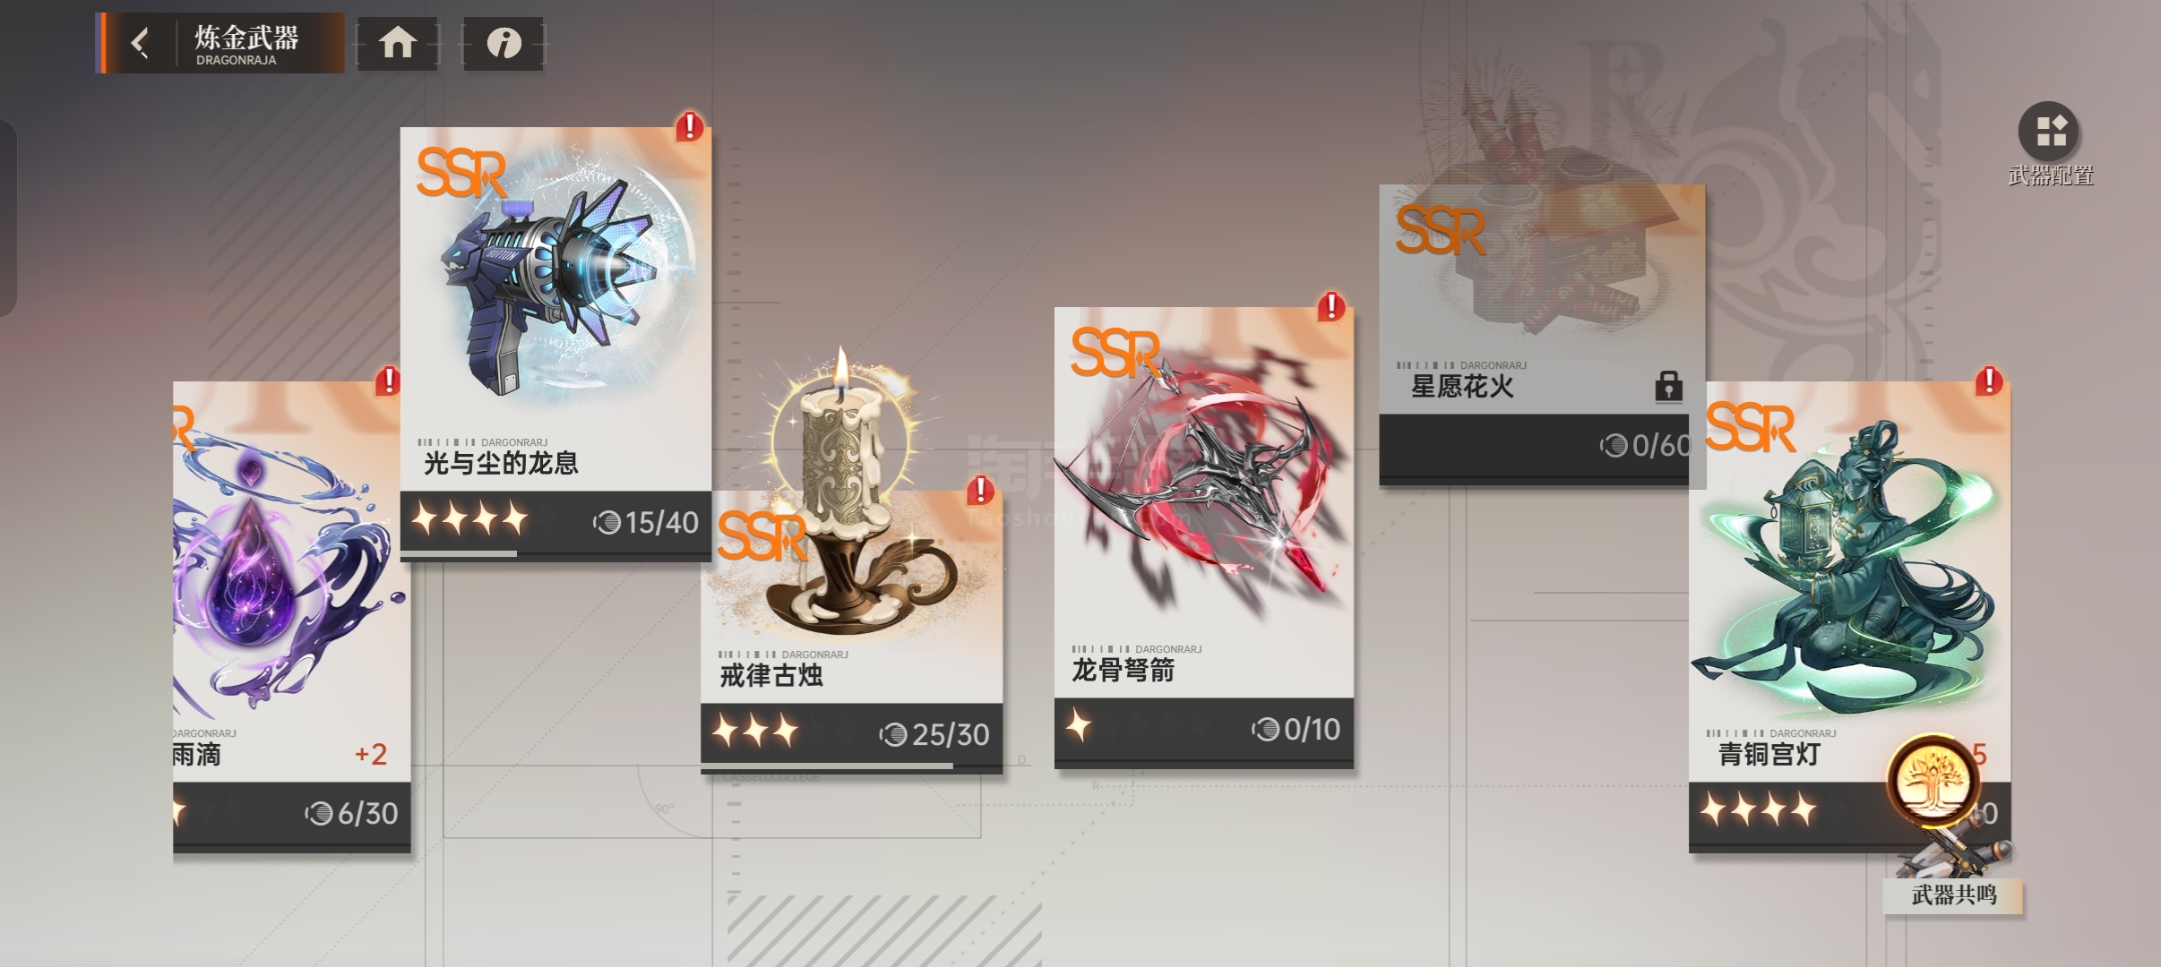This screenshot has height=967, width=2161.
Task: Click red alert badge on 龙骨弩箭
Action: coord(1331,307)
